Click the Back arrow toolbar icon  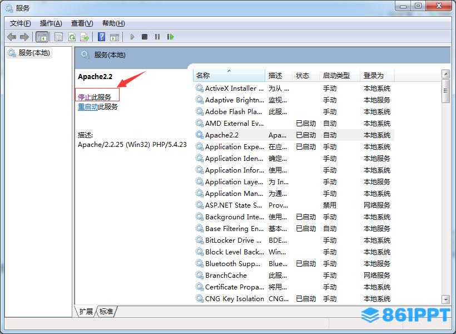click(x=12, y=37)
